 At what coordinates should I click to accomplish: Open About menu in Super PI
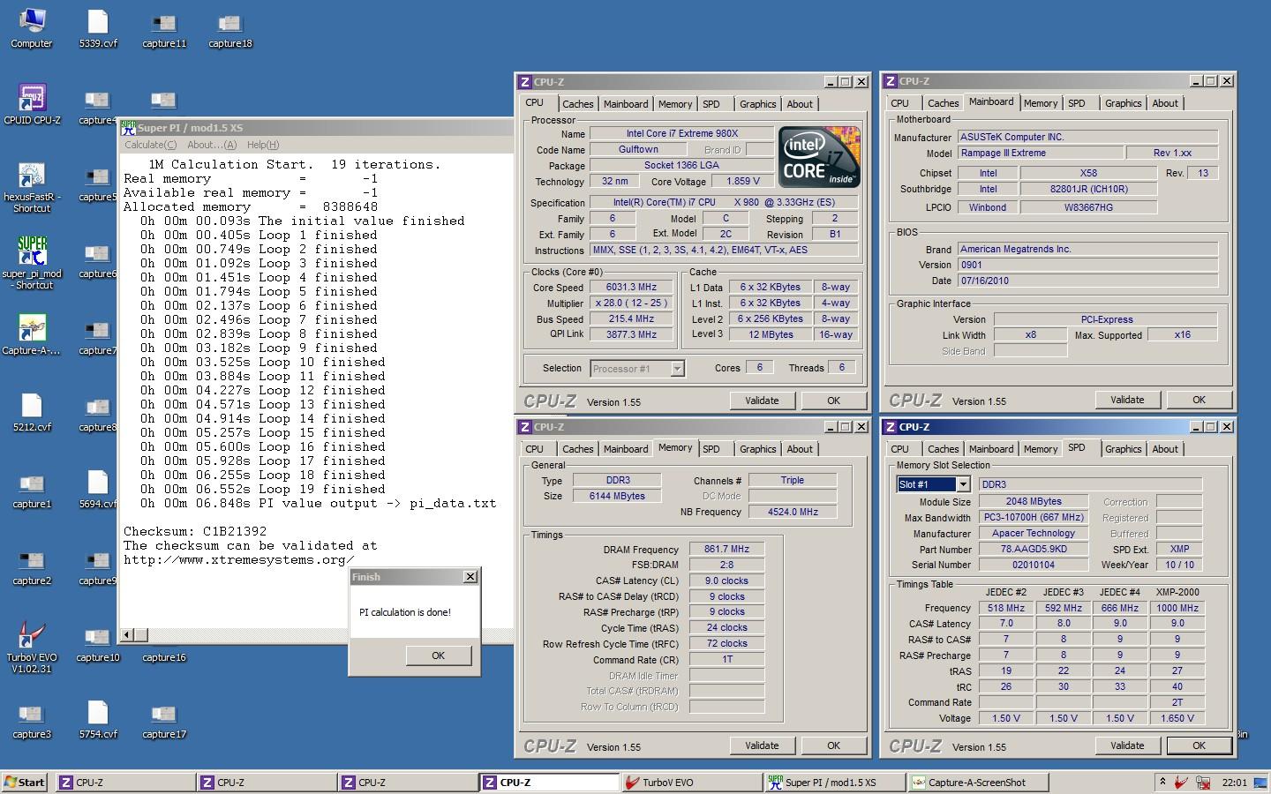click(212, 145)
